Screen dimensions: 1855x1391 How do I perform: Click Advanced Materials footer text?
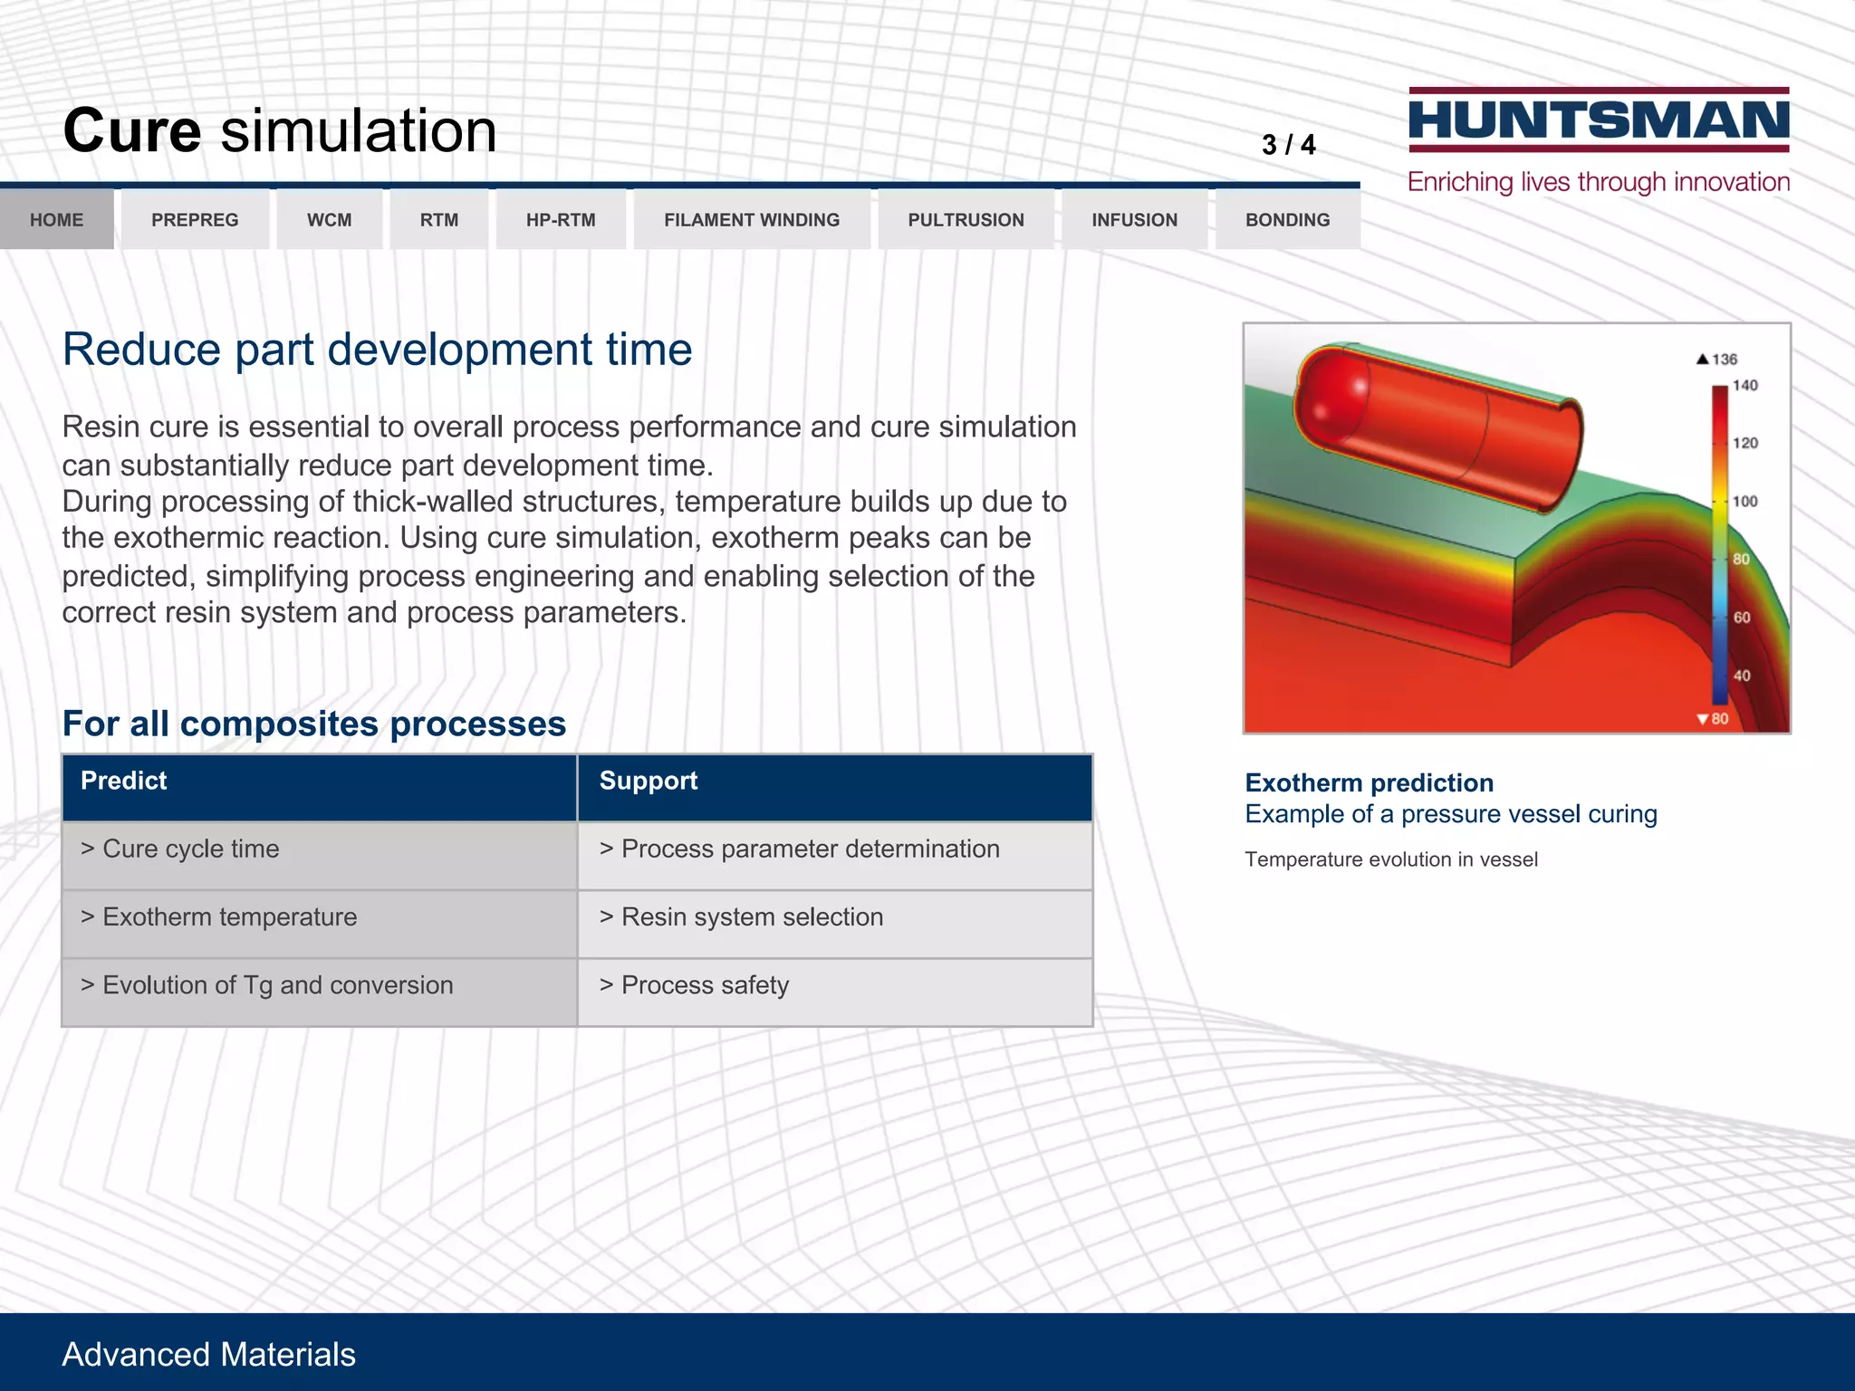pyautogui.click(x=209, y=1354)
